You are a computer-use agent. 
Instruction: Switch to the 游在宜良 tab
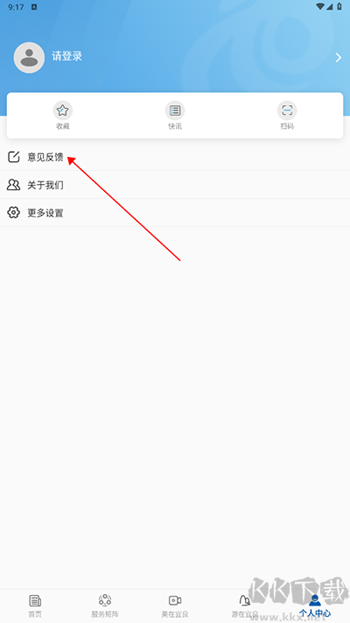(245, 606)
